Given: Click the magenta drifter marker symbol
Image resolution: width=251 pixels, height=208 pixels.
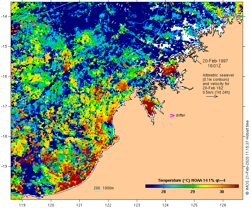Looking at the screenshot, I should pos(172,116).
